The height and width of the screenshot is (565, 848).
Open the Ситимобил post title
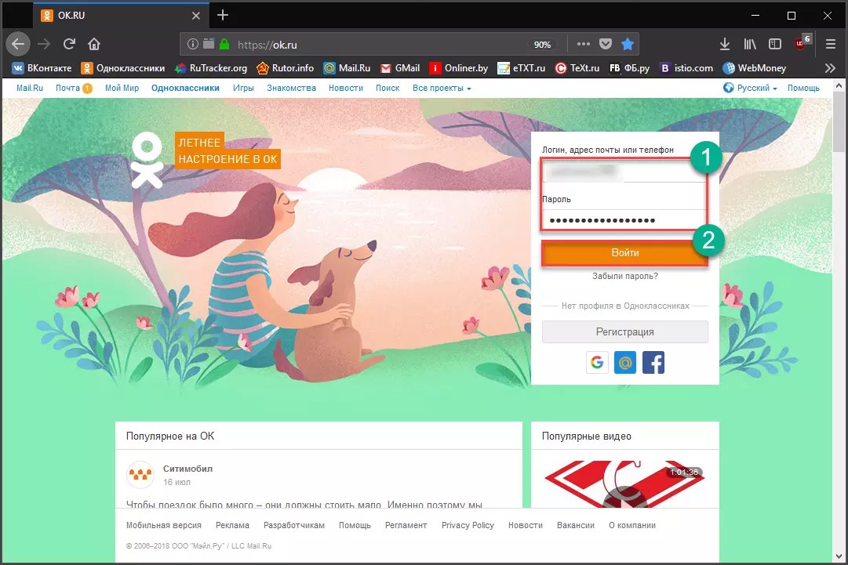(x=187, y=469)
